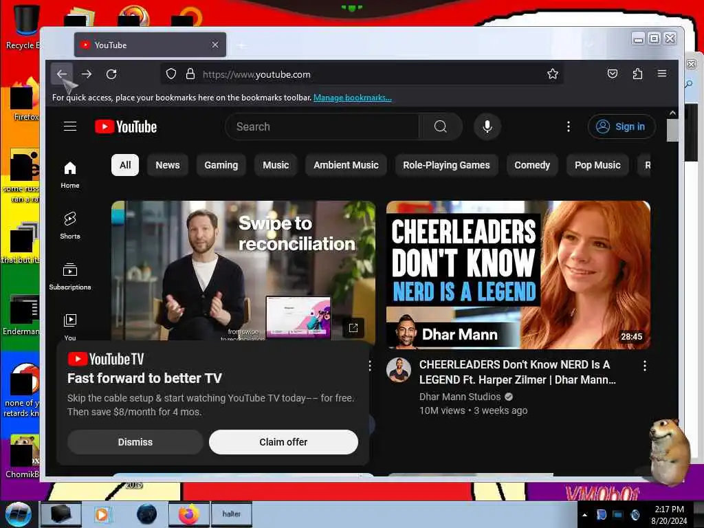This screenshot has width=704, height=528.
Task: Select the Gaming filter chip
Action: 221,165
